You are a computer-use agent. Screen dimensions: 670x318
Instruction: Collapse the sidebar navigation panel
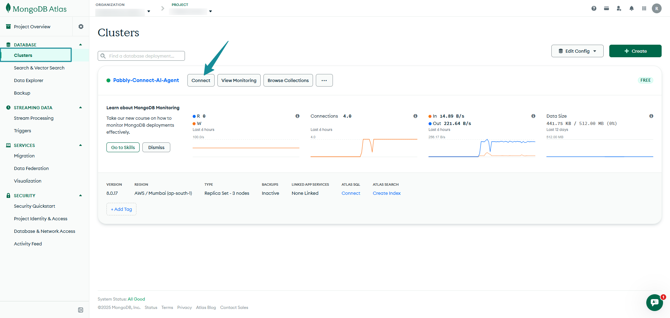click(x=81, y=310)
